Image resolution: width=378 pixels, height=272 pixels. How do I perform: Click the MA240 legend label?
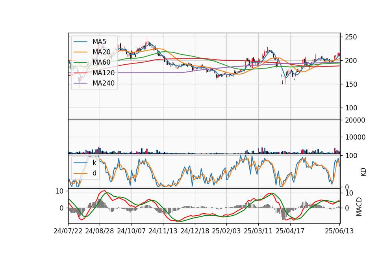pos(104,83)
